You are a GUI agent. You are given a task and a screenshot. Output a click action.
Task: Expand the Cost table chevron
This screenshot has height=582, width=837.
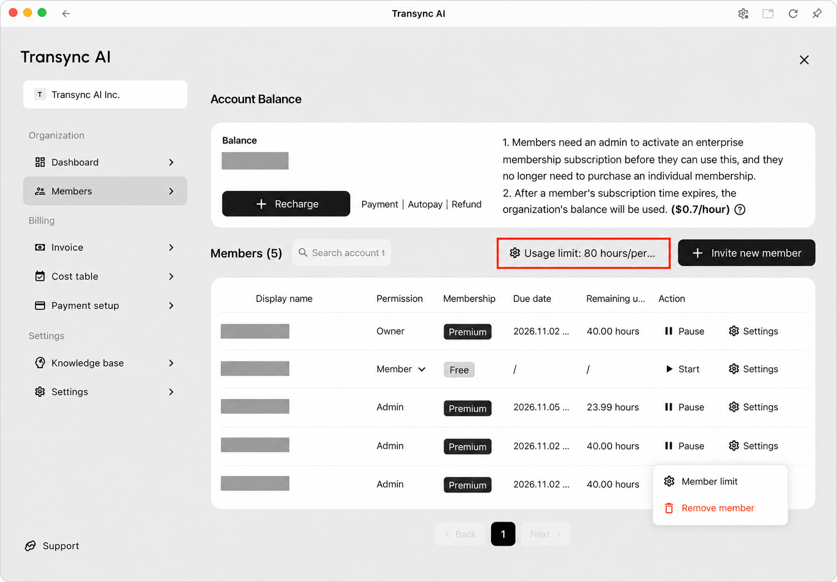tap(171, 277)
